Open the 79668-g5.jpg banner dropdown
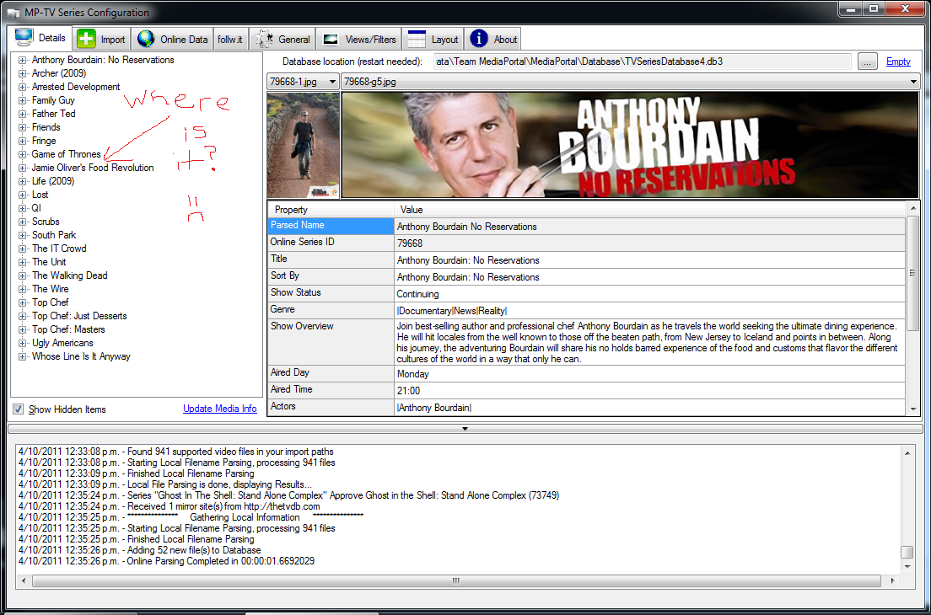 coord(913,82)
